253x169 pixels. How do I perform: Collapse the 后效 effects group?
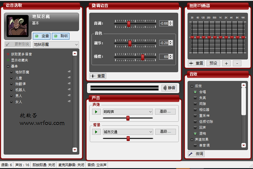(x=192, y=86)
